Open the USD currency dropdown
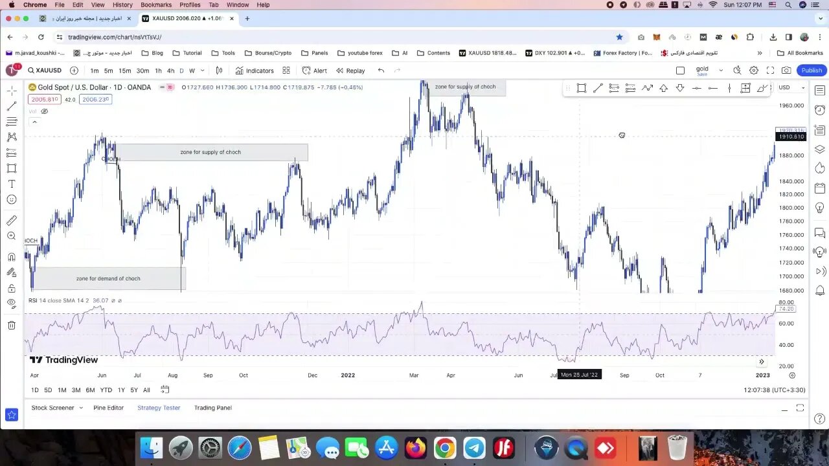 pyautogui.click(x=791, y=87)
